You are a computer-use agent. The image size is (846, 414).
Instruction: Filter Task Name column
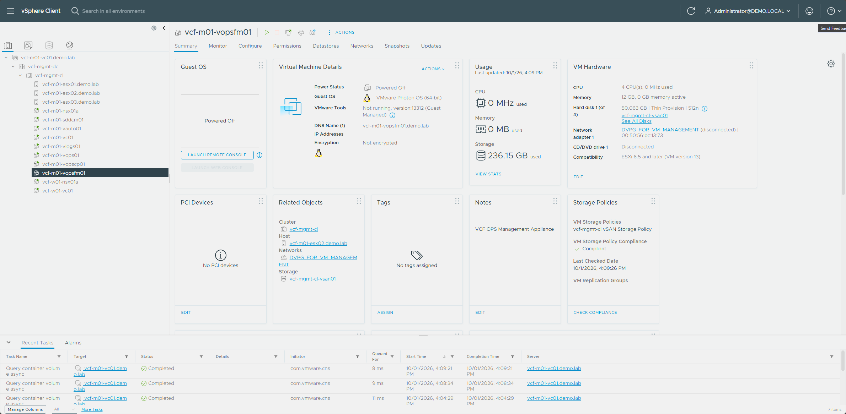click(x=59, y=357)
